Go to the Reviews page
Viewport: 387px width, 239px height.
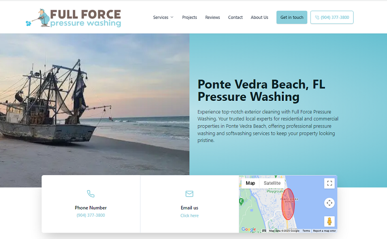pos(212,17)
